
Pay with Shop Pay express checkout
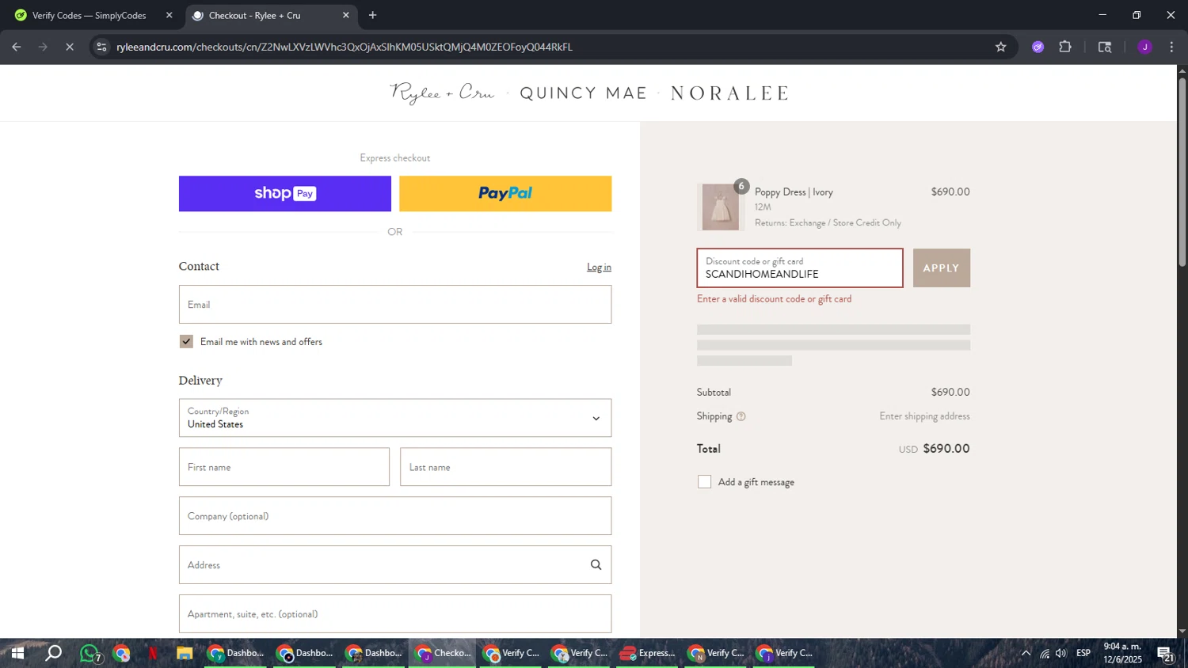click(x=284, y=194)
